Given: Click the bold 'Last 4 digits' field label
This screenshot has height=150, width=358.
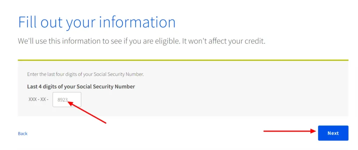Looking at the screenshot, I should coord(81,87).
